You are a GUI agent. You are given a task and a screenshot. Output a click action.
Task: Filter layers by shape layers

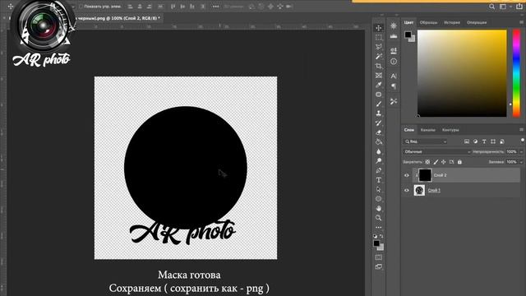pos(493,141)
